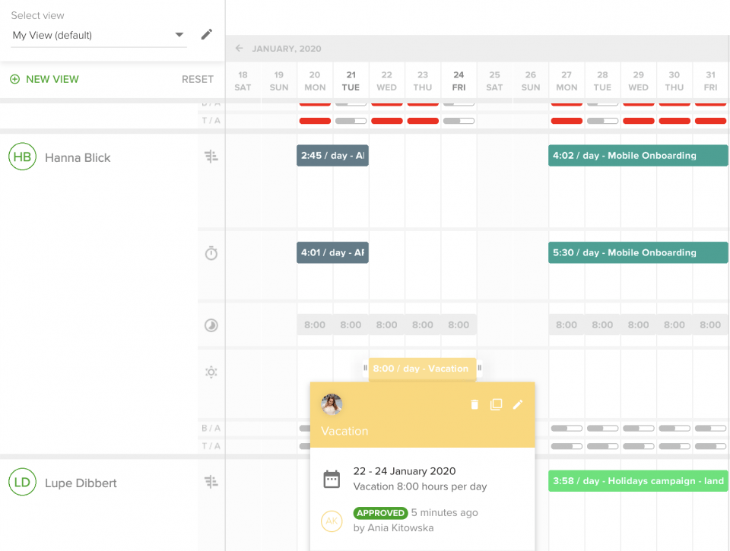Click the '22 - 24 January 2020' date text
This screenshot has width=730, height=551.
pos(404,471)
